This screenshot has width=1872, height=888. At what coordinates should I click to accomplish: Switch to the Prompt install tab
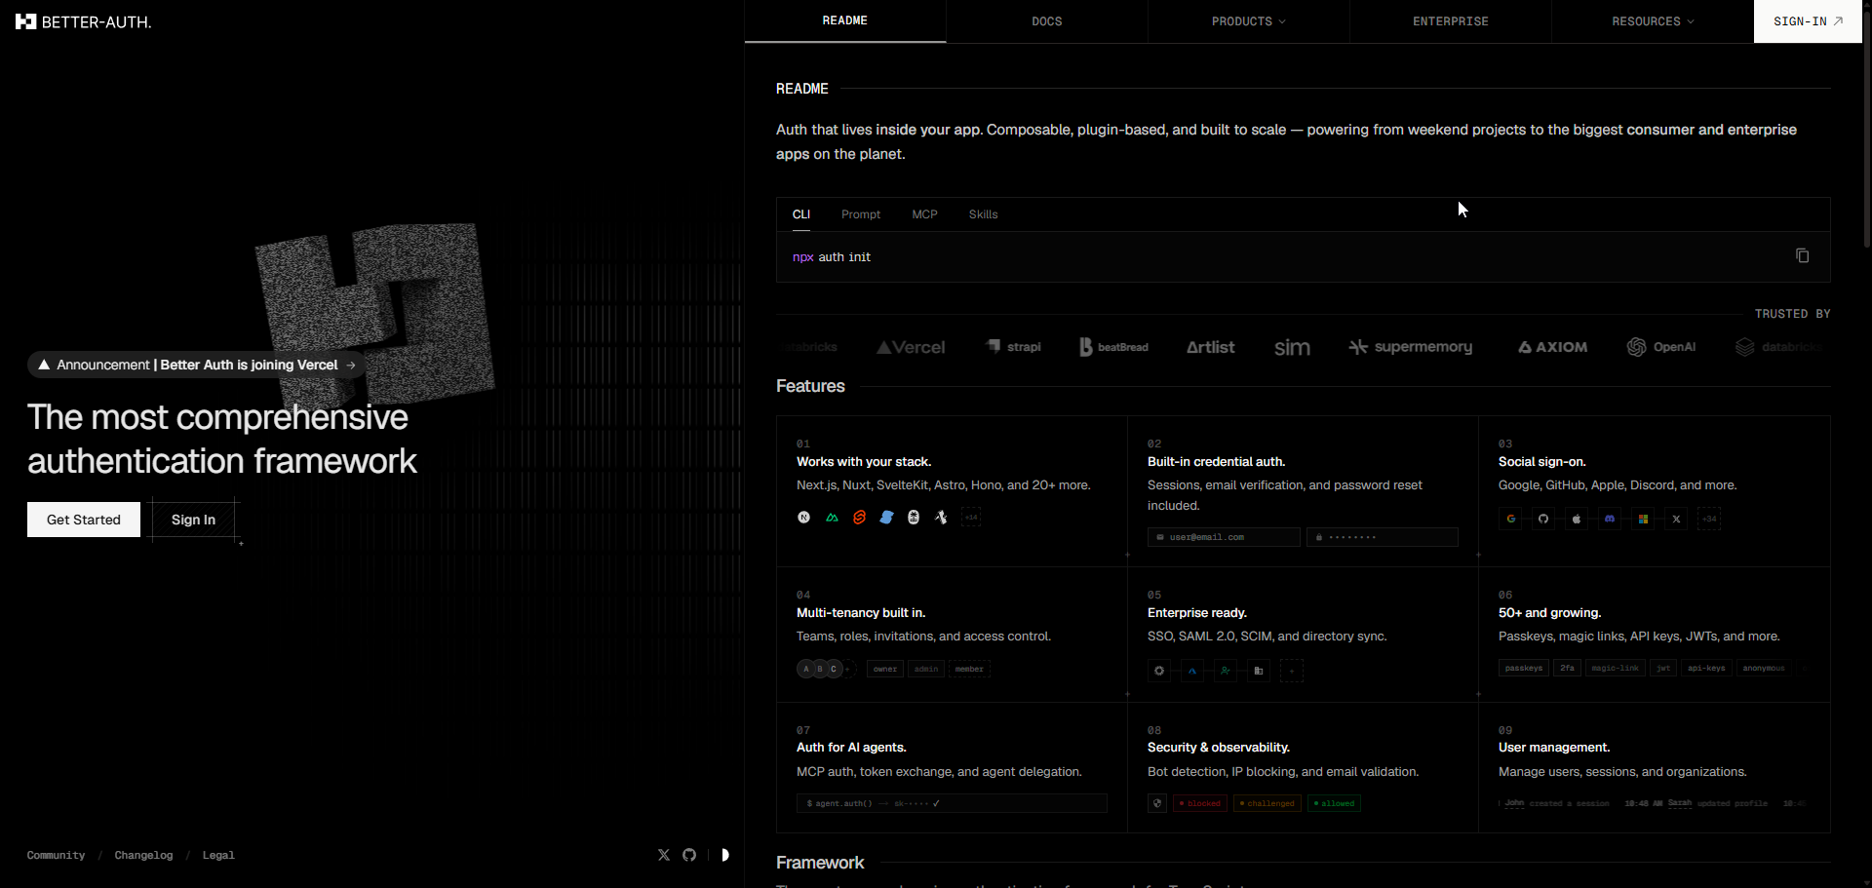click(861, 214)
